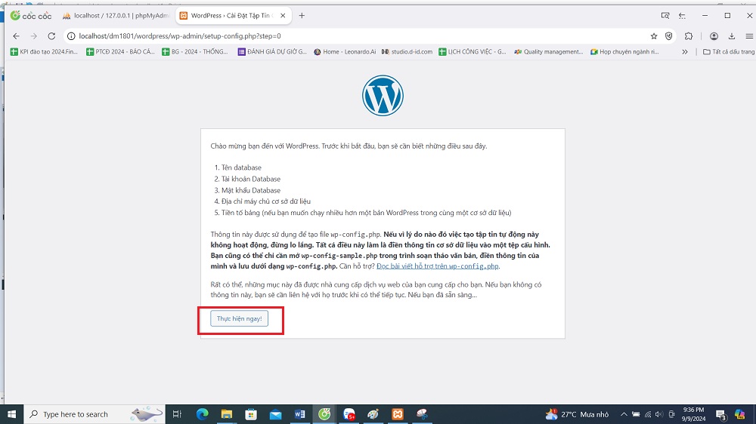756x424 pixels.
Task: Open Word from taskbar
Action: point(300,414)
